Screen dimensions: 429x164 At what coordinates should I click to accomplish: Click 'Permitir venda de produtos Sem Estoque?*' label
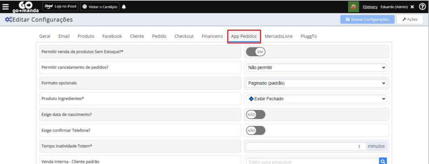click(x=83, y=52)
